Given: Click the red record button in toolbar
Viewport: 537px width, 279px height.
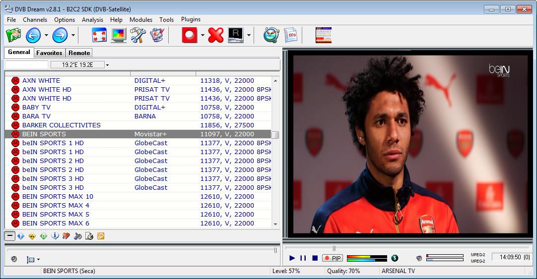Looking at the screenshot, I should click(190, 35).
